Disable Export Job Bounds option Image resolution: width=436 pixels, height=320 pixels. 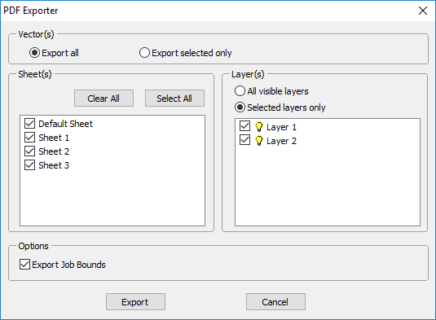tap(24, 265)
